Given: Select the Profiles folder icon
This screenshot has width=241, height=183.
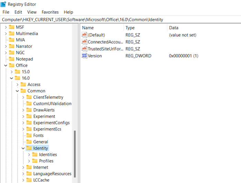Looking at the screenshot, I should pyautogui.click(x=35, y=161).
